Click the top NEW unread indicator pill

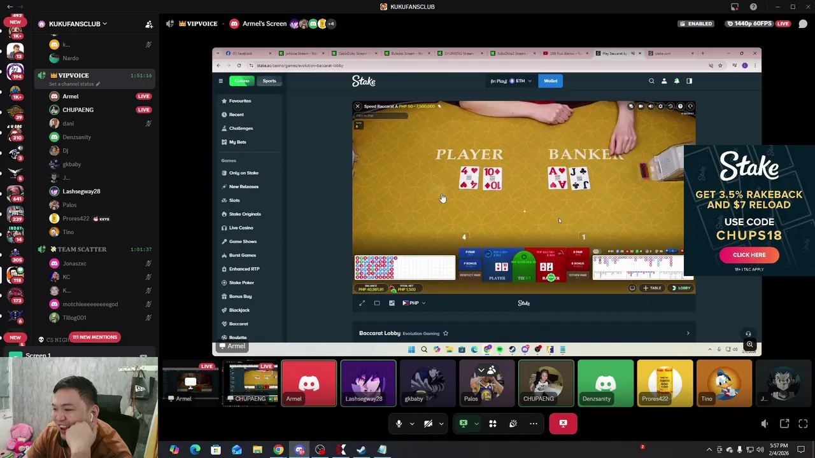pyautogui.click(x=15, y=22)
